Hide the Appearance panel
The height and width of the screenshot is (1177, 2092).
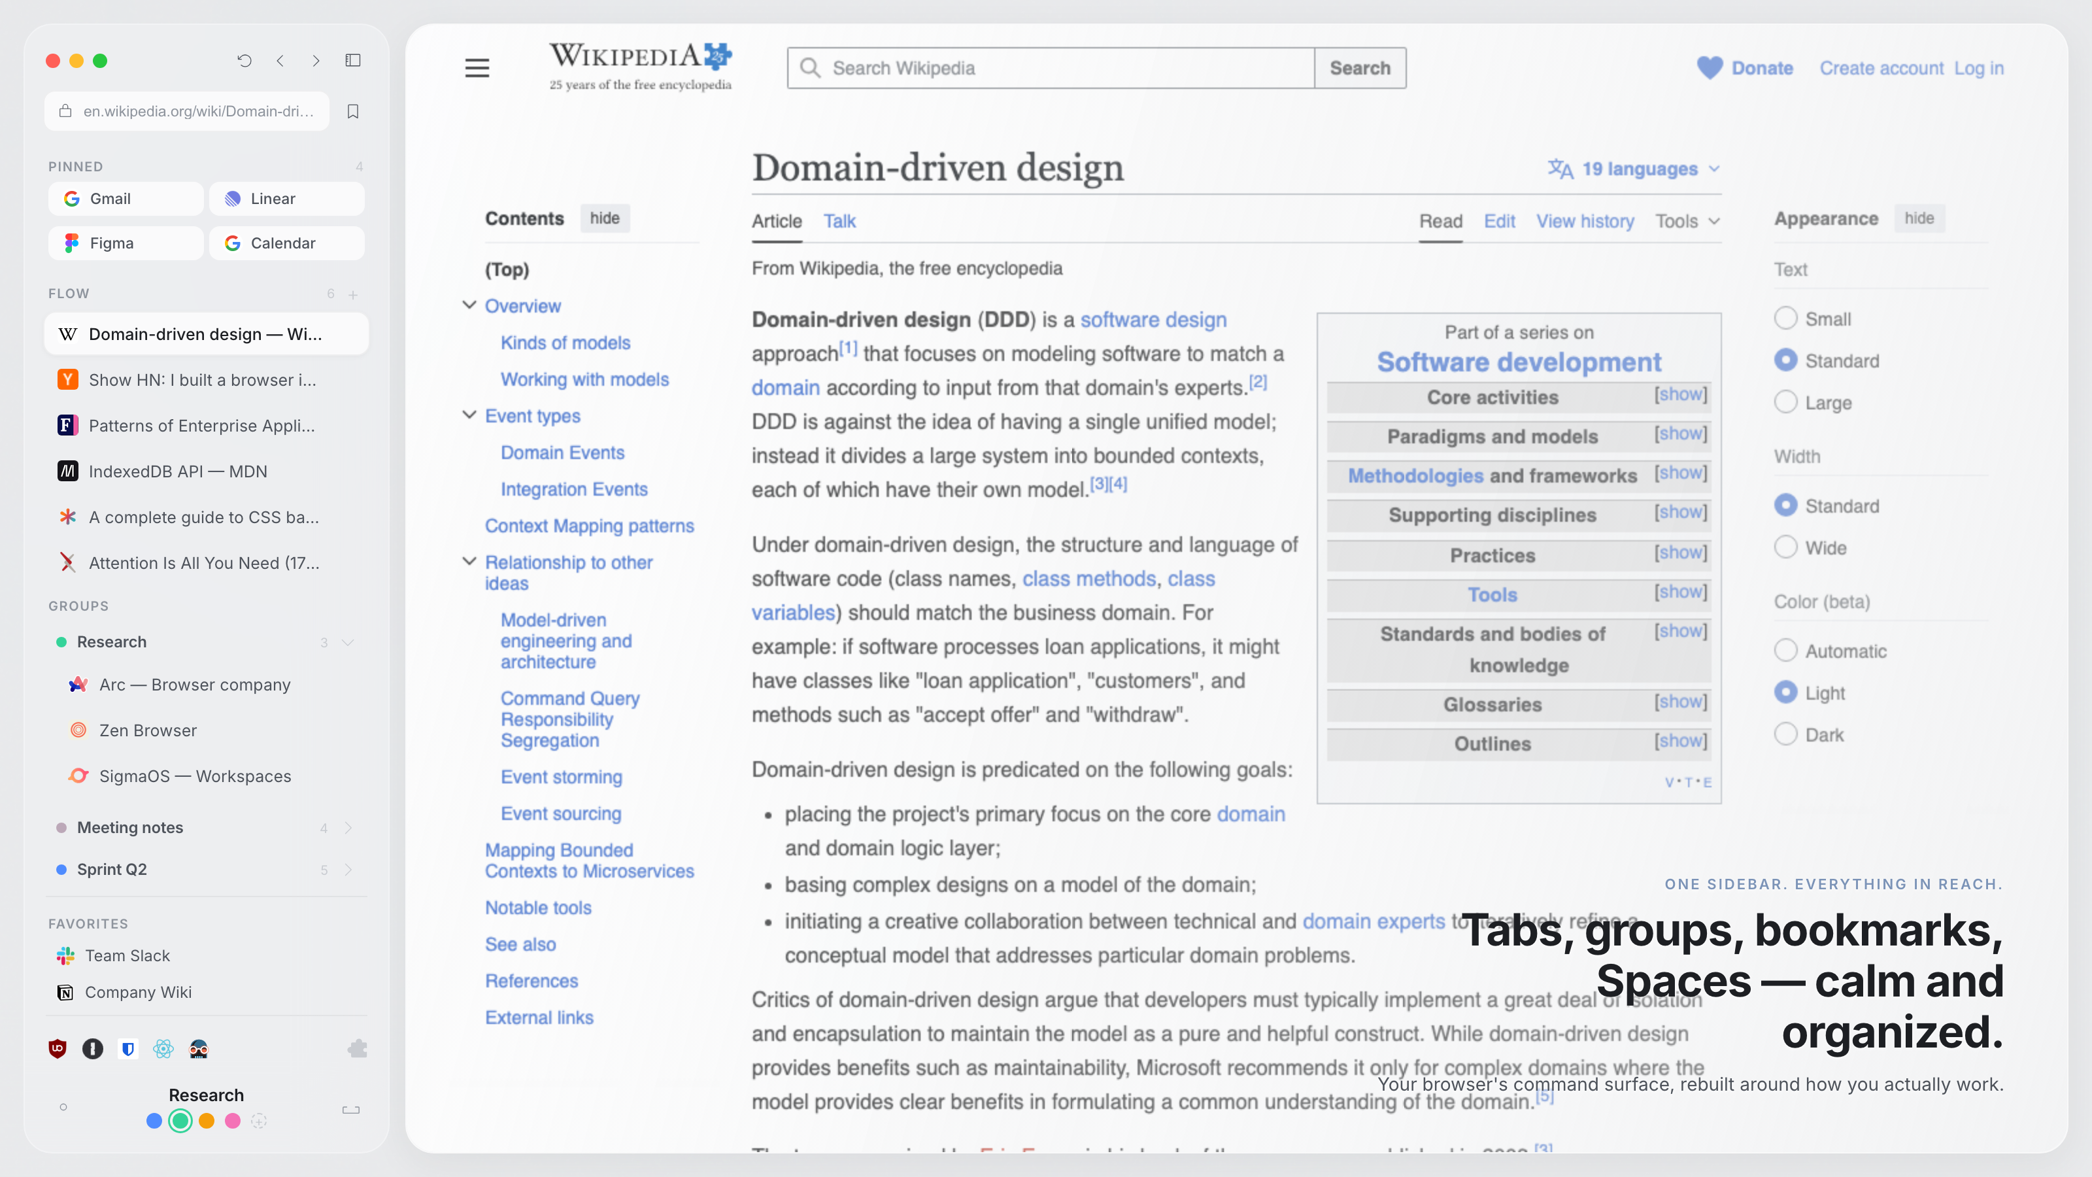coord(1919,218)
